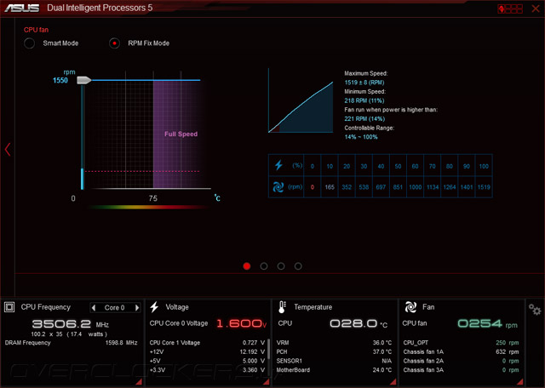Click the 165 rpm table cell
Screen dimensions: 545x388
pyautogui.click(x=330, y=187)
